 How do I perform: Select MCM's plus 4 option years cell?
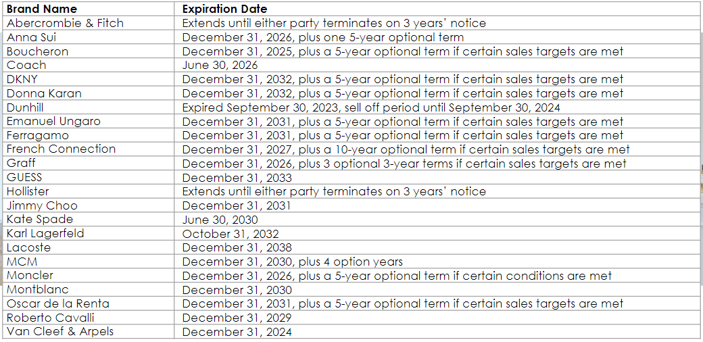click(292, 262)
